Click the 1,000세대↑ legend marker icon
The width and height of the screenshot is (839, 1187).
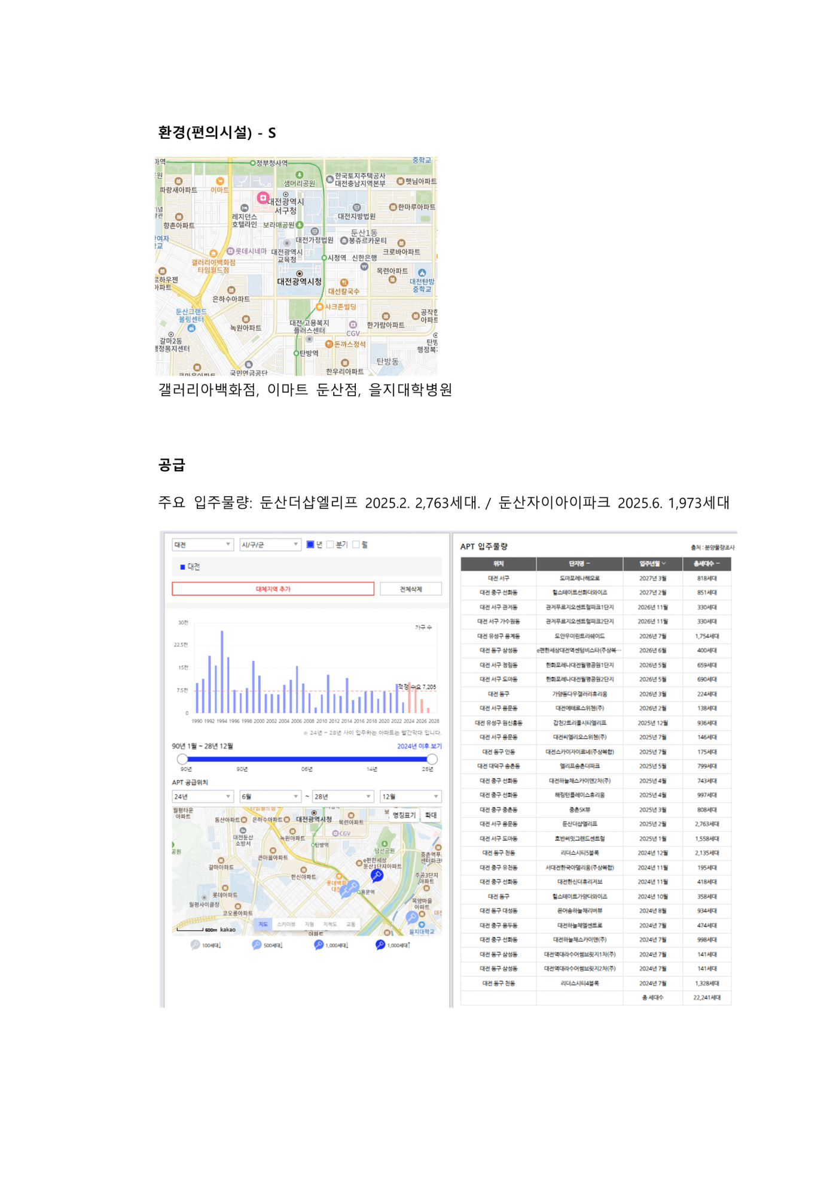point(380,945)
